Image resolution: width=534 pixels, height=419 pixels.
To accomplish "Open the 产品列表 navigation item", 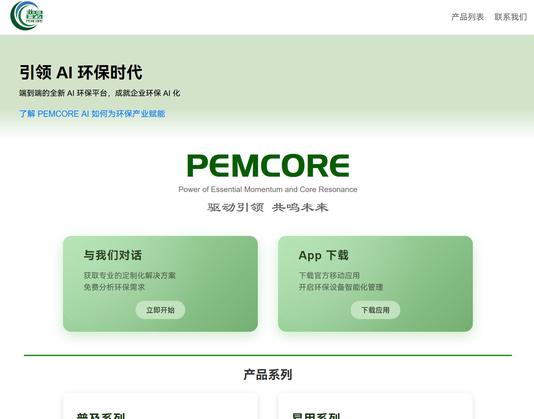I will (x=467, y=17).
